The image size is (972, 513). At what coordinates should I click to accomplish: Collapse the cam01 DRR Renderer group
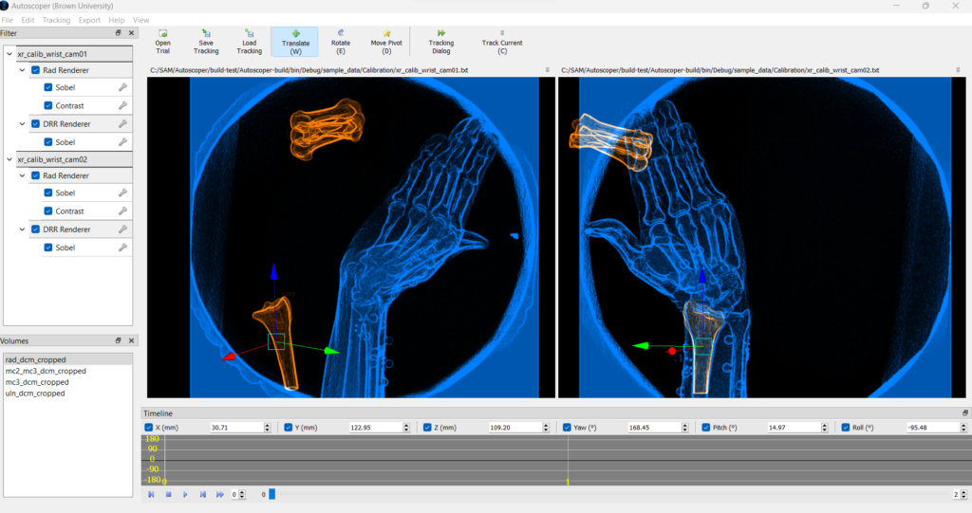pos(23,123)
